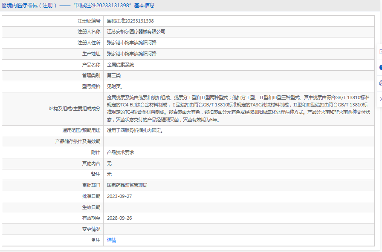The height and width of the screenshot is (252, 382).
Task: Click the lightbulb icon beside 注
Action: 93,240
